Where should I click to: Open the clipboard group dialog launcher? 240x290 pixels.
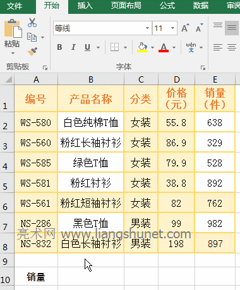45,67
